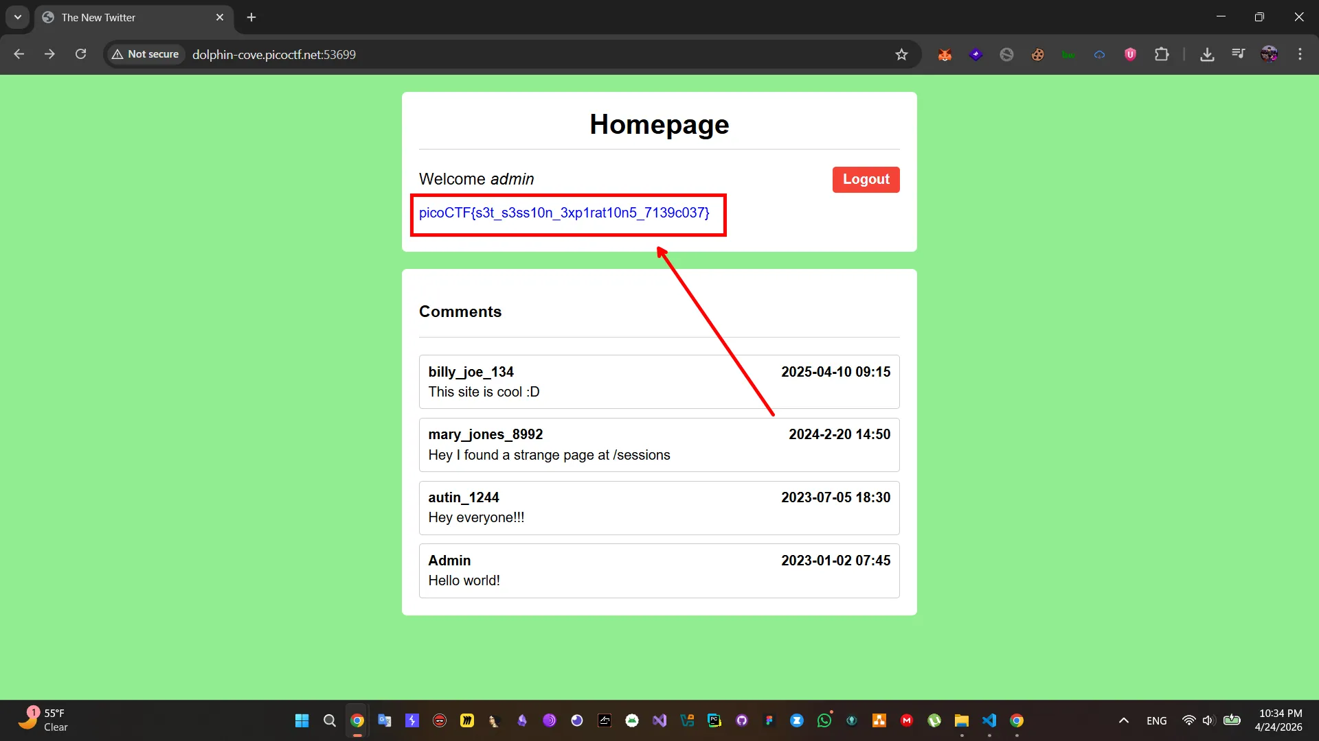Open a new browser tab
This screenshot has width=1319, height=741.
(251, 17)
